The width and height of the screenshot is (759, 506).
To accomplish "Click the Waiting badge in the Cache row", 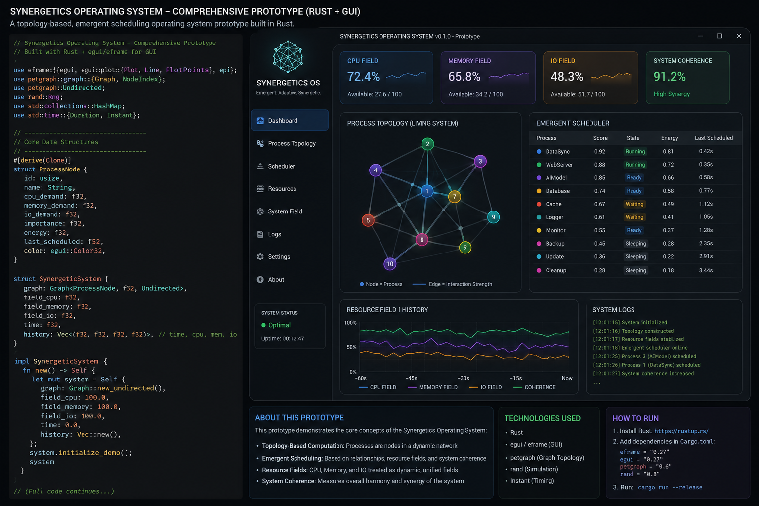I will pyautogui.click(x=634, y=204).
